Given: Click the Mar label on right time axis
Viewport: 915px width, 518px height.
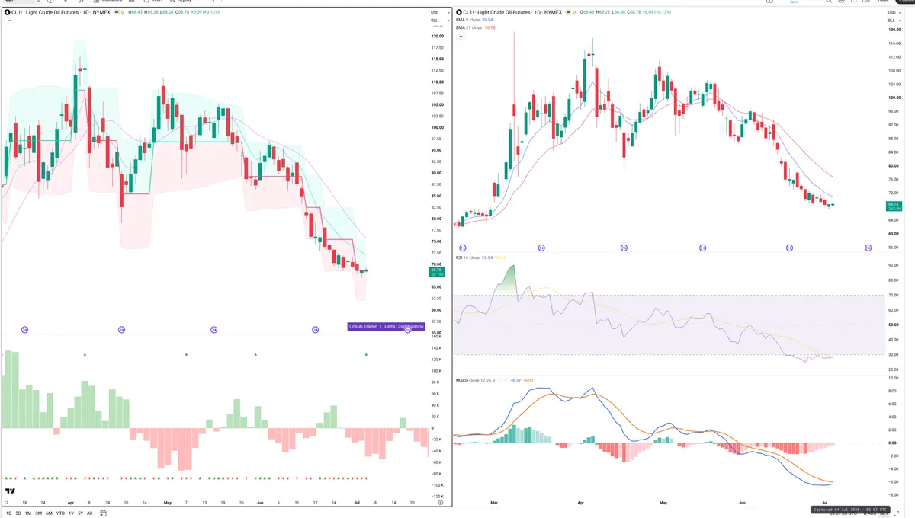Looking at the screenshot, I should pos(493,503).
